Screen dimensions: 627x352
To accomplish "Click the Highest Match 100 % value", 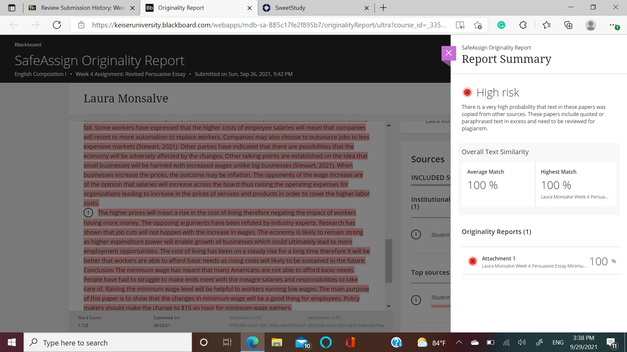I will (556, 185).
